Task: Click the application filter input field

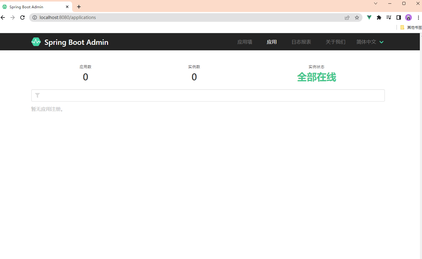Action: click(x=208, y=95)
